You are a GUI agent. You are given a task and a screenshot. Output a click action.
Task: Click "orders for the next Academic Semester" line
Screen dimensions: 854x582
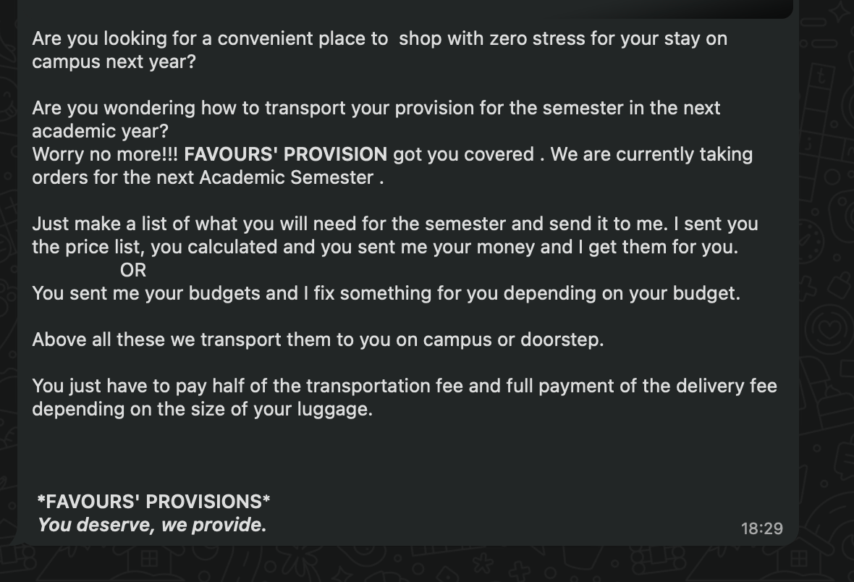(x=207, y=177)
